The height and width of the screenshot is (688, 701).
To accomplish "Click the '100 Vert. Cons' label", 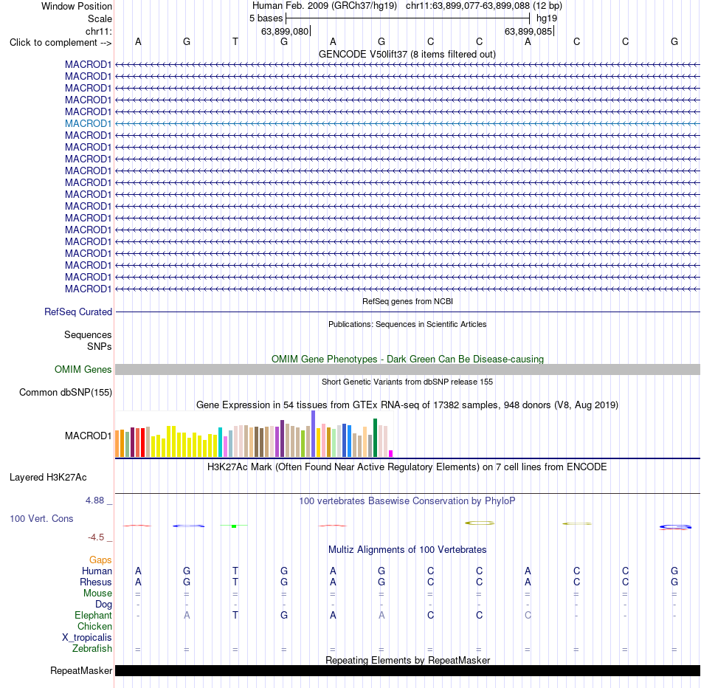I will tap(41, 518).
